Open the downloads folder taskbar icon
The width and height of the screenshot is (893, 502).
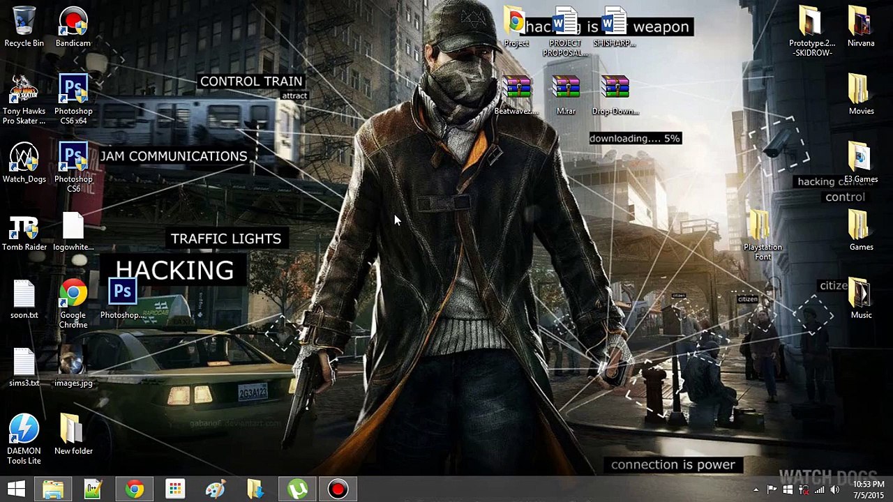255,489
